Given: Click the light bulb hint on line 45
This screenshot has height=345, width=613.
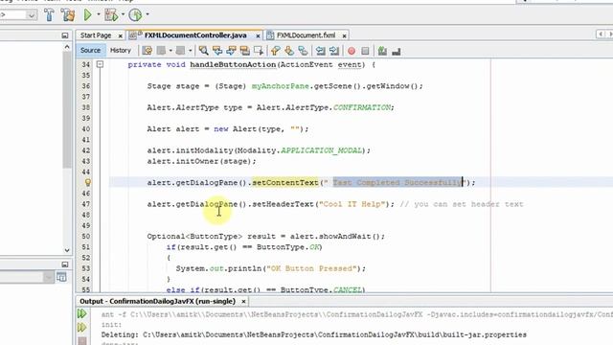Looking at the screenshot, I should point(88,183).
